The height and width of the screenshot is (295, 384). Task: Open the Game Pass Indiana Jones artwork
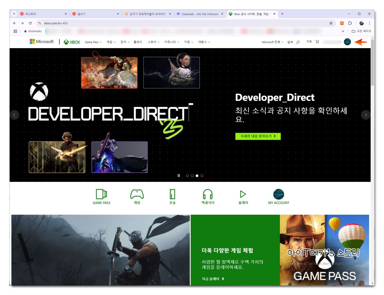click(x=324, y=250)
